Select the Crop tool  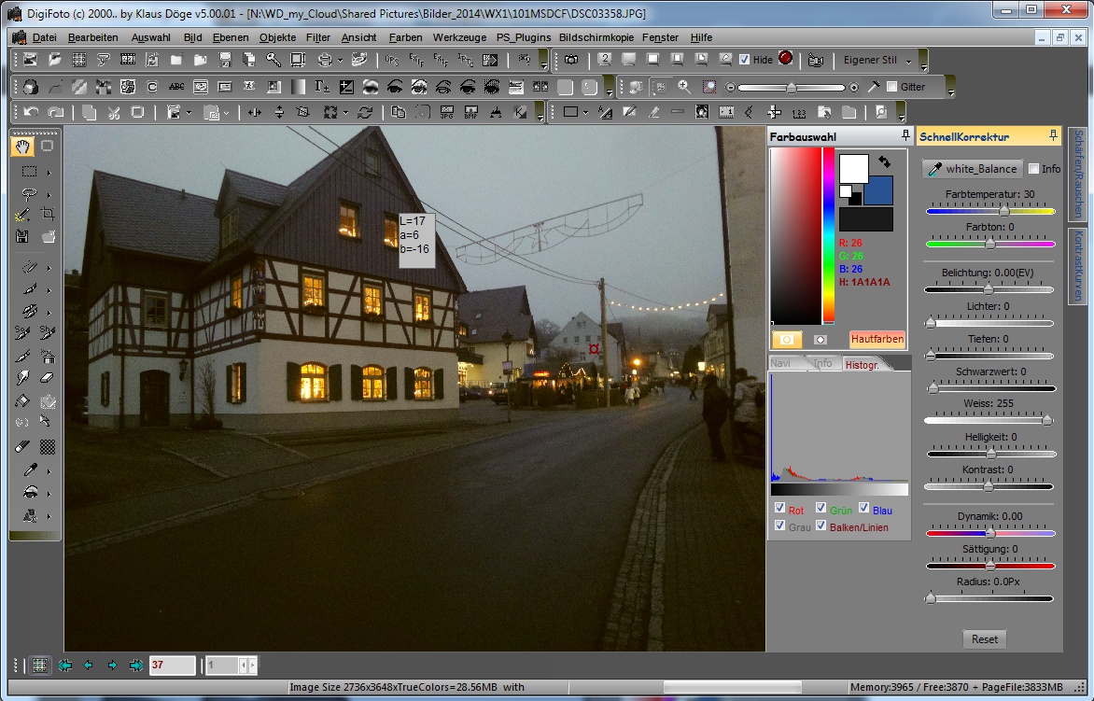(48, 215)
